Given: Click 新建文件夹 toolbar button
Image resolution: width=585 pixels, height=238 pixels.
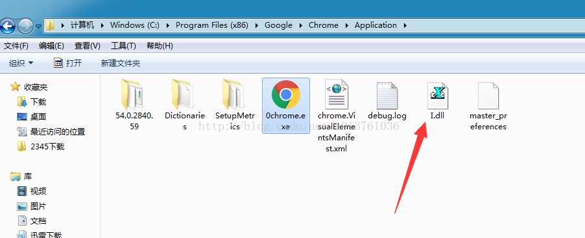Looking at the screenshot, I should (121, 63).
